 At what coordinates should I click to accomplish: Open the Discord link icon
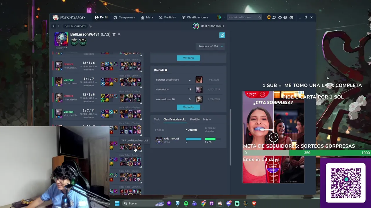(x=291, y=17)
